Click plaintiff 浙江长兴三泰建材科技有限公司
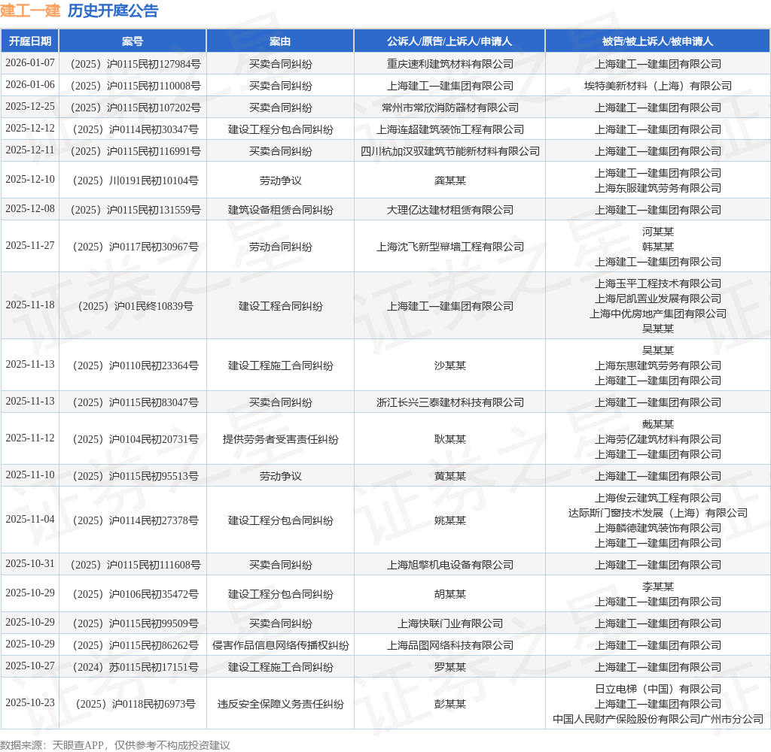Screen dimensions: 771x752 (x=450, y=402)
